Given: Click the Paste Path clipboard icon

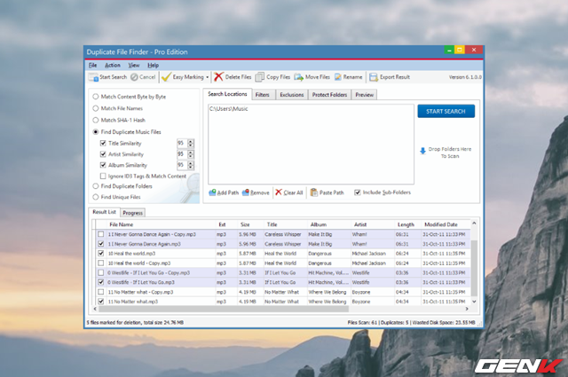Looking at the screenshot, I should (x=314, y=192).
